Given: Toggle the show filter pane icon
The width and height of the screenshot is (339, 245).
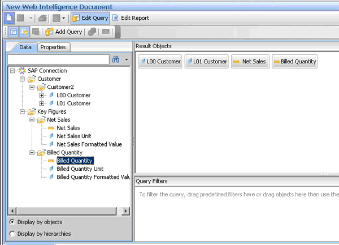Looking at the screenshot, I should tap(24, 32).
